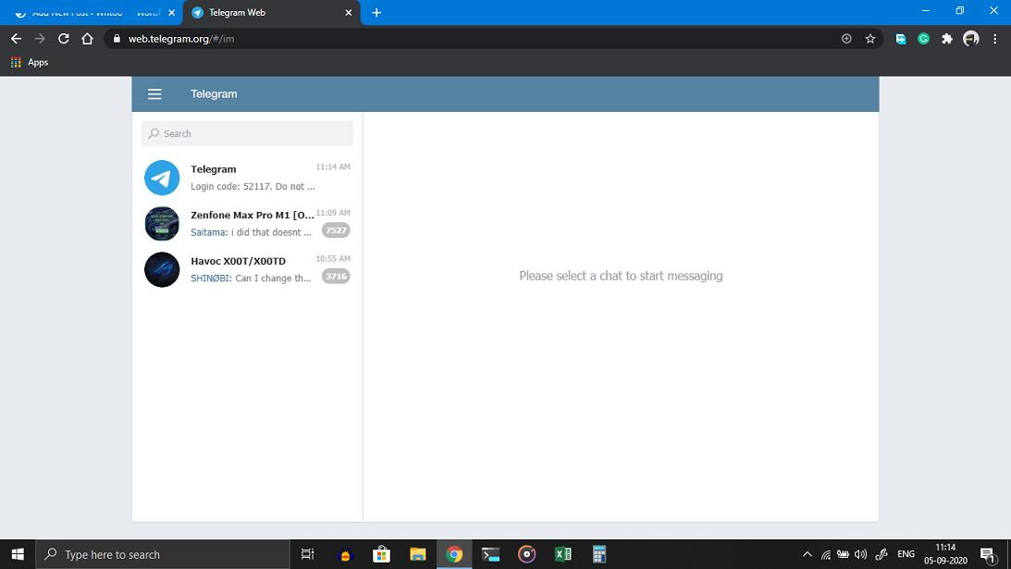Open Chrome's three-dot menu
The width and height of the screenshot is (1011, 569).
point(995,39)
